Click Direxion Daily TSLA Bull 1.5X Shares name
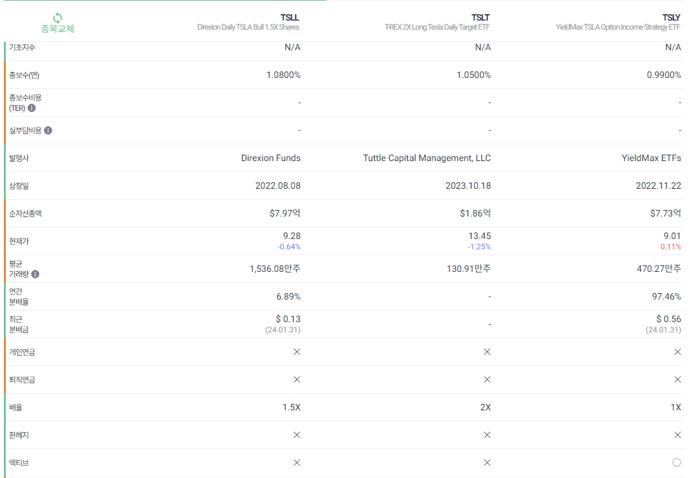This screenshot has width=696, height=478. (248, 27)
